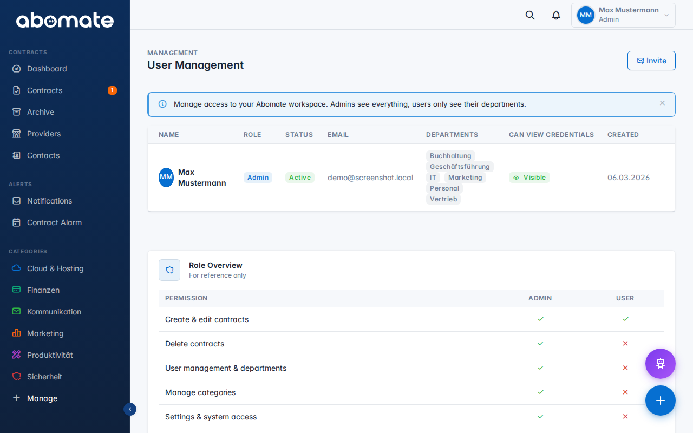Click User red cross for Delete contracts
The width and height of the screenshot is (693, 433).
tap(625, 343)
